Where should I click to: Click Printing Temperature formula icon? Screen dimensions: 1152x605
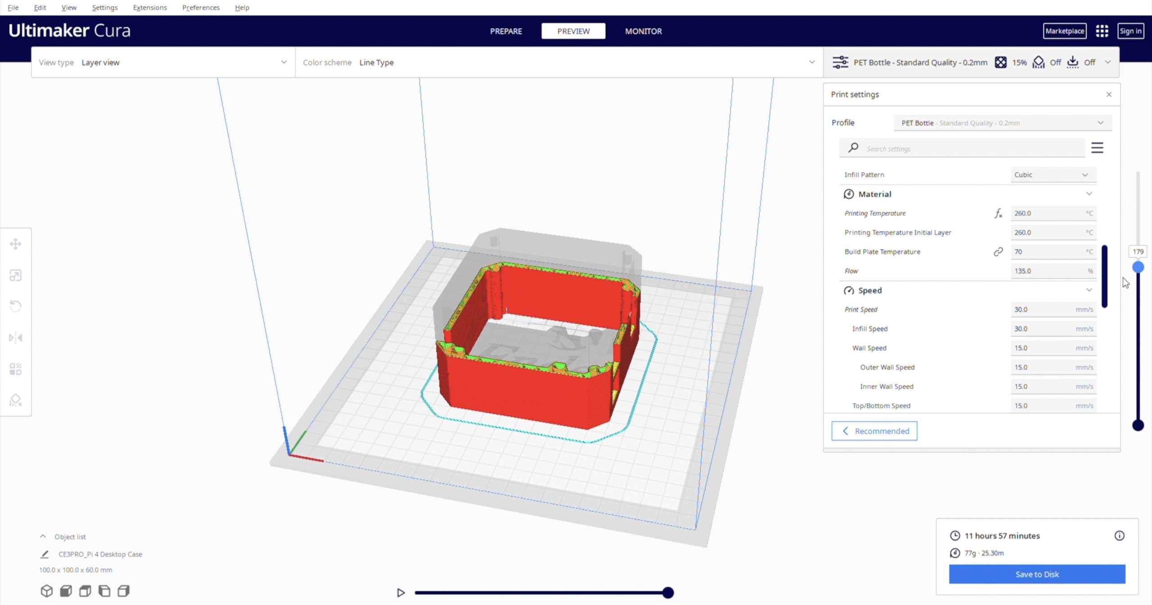click(998, 213)
